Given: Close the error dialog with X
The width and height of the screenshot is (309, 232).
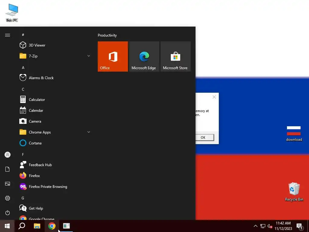Looking at the screenshot, I should [214, 97].
